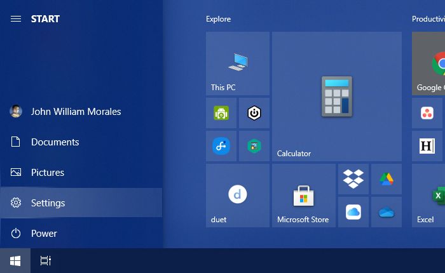This screenshot has width=445, height=273.
Task: Open the This PC tile
Action: (238, 63)
